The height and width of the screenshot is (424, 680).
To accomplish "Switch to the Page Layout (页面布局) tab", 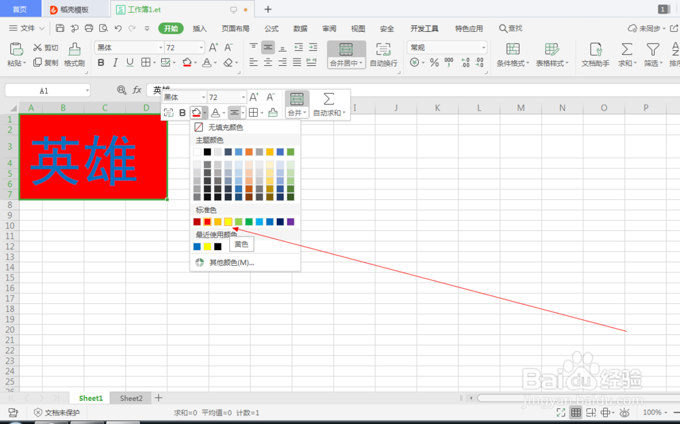I will click(235, 29).
